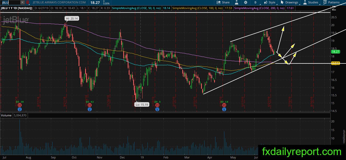Open chart settings gear icon
The width and height of the screenshot is (346, 160).
(245, 2)
